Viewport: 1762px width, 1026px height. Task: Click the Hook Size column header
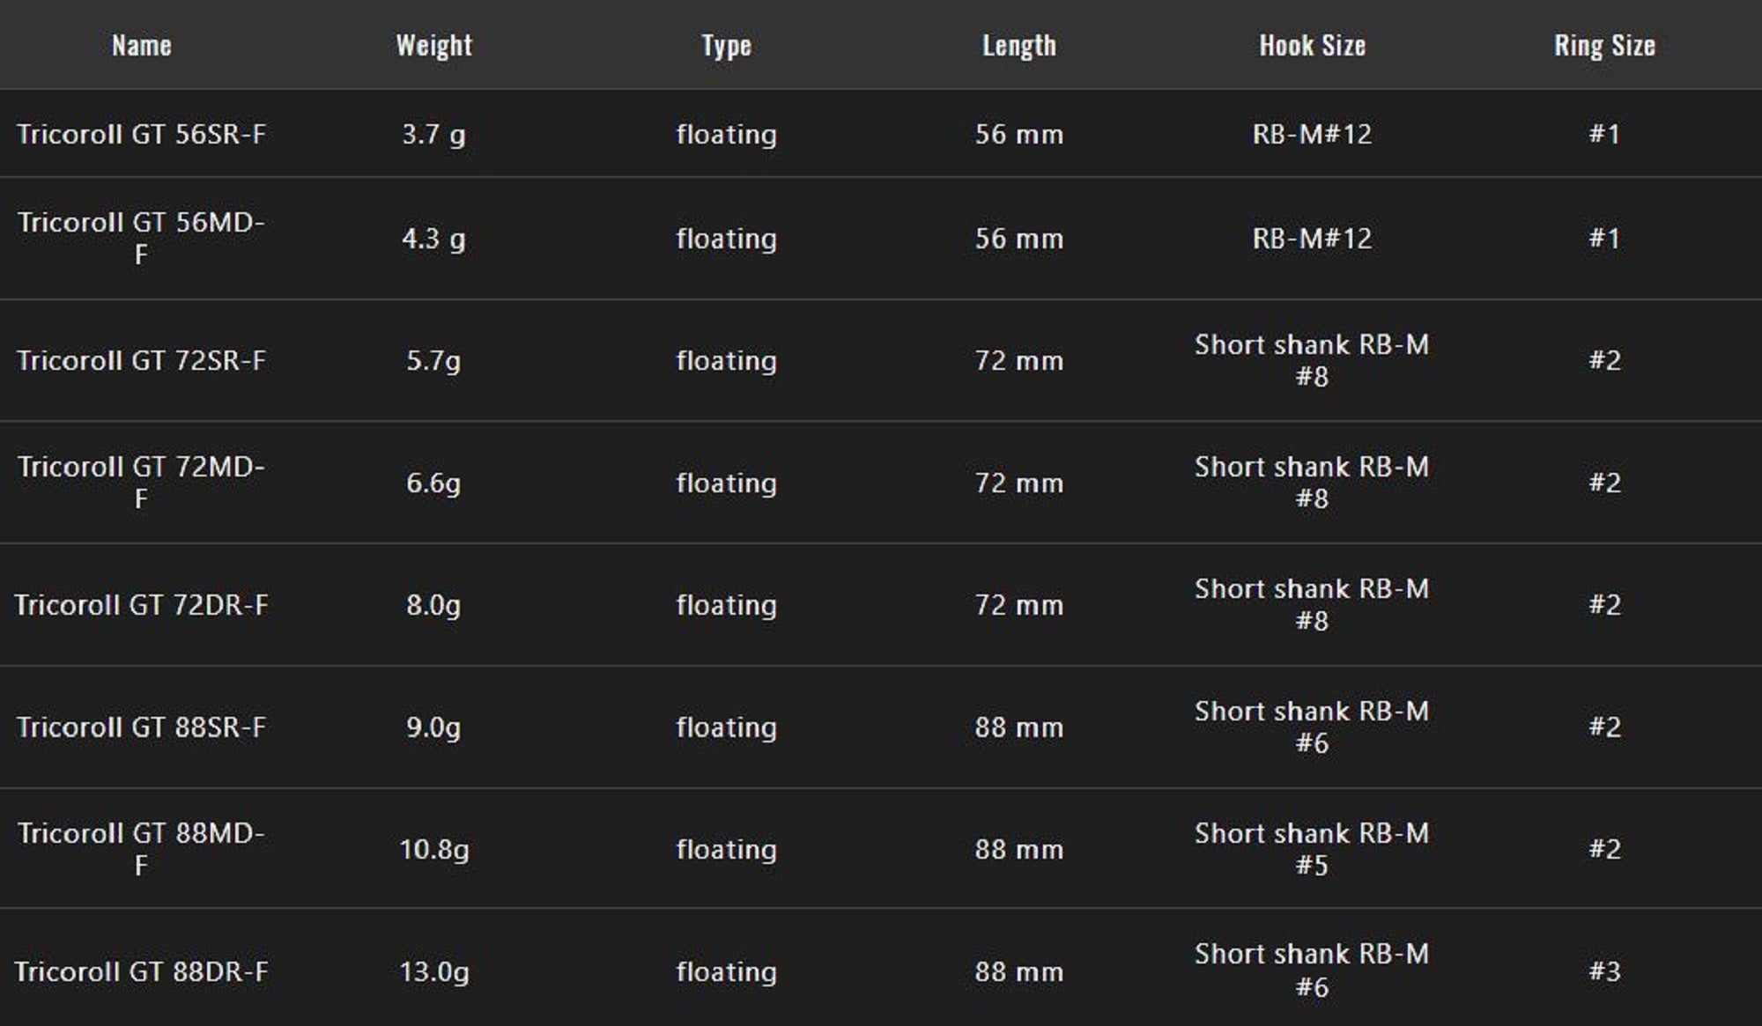[x=1312, y=46]
